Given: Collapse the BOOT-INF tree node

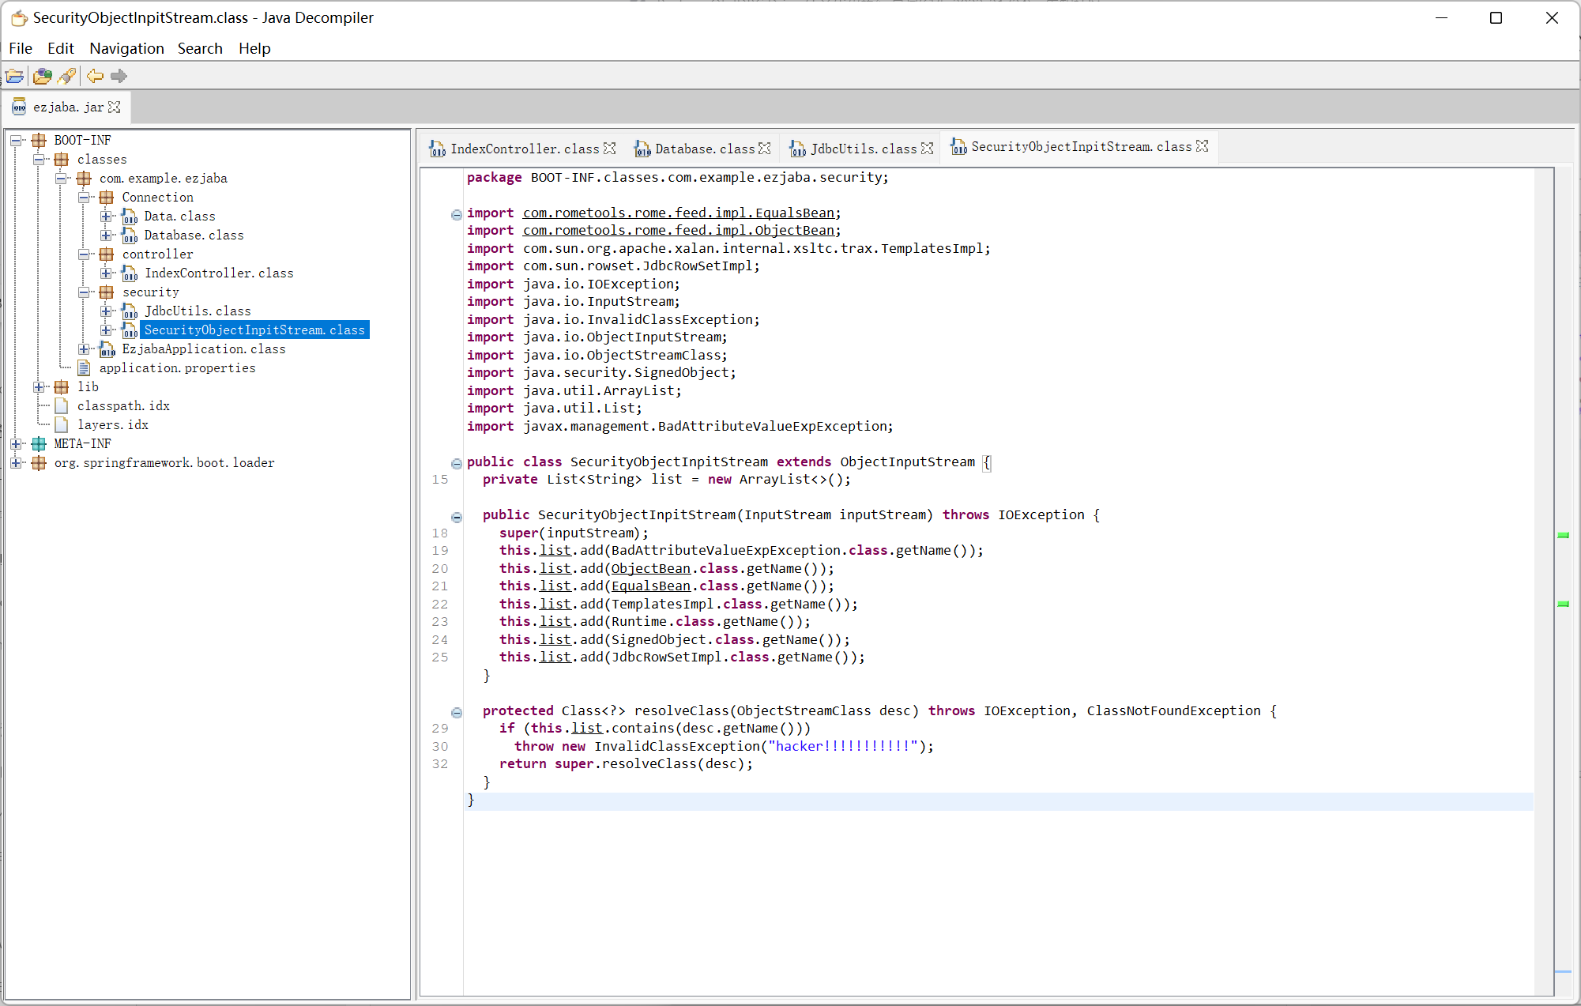Looking at the screenshot, I should coord(16,141).
